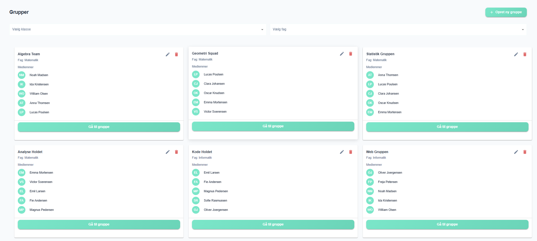Viewport: 537px width, 241px height.
Task: Delete the Kode Holdet group
Action: tap(351, 152)
